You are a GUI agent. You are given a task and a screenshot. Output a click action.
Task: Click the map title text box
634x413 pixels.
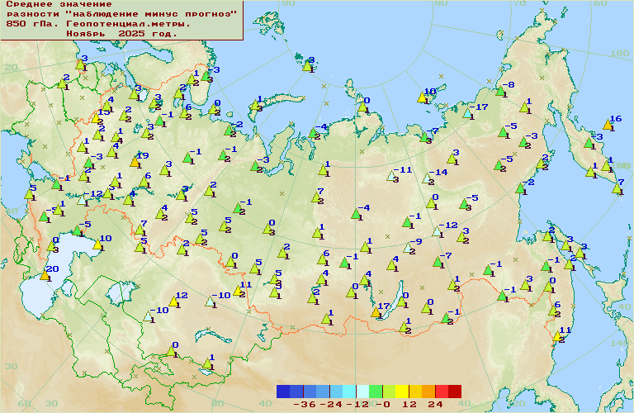[122, 20]
